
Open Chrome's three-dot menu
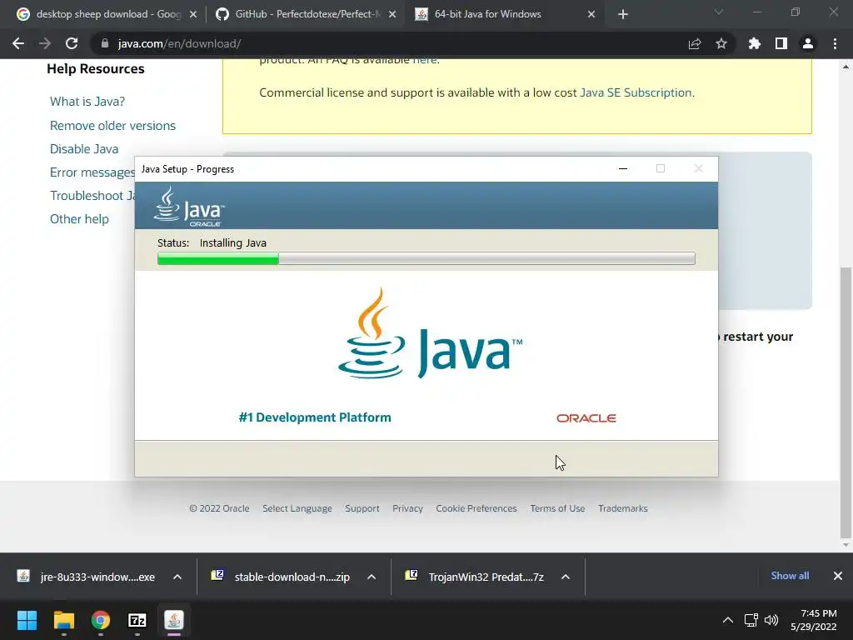pos(835,43)
